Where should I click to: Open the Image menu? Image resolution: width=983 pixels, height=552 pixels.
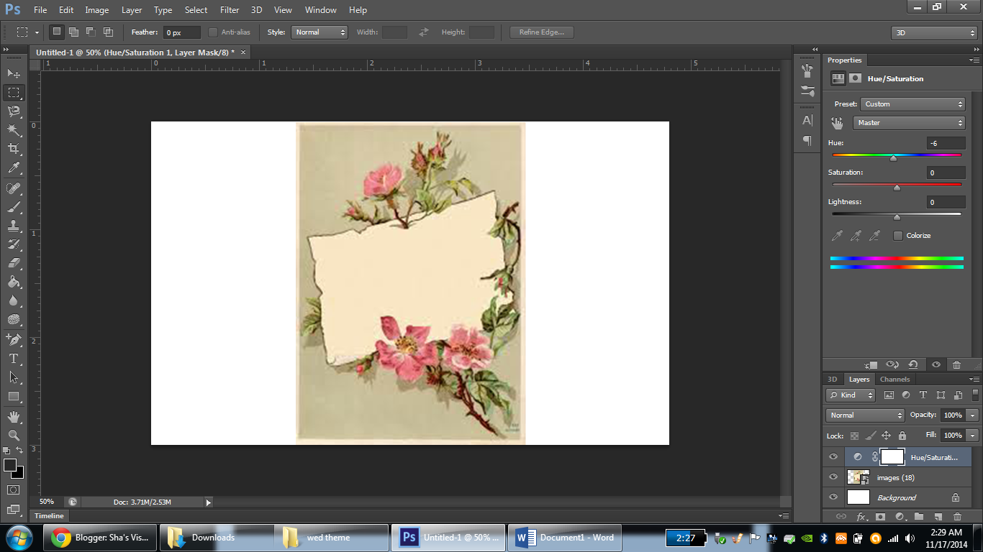pyautogui.click(x=97, y=10)
